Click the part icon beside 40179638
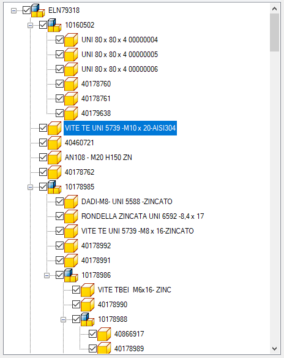The width and height of the screenshot is (284, 358). tap(71, 113)
